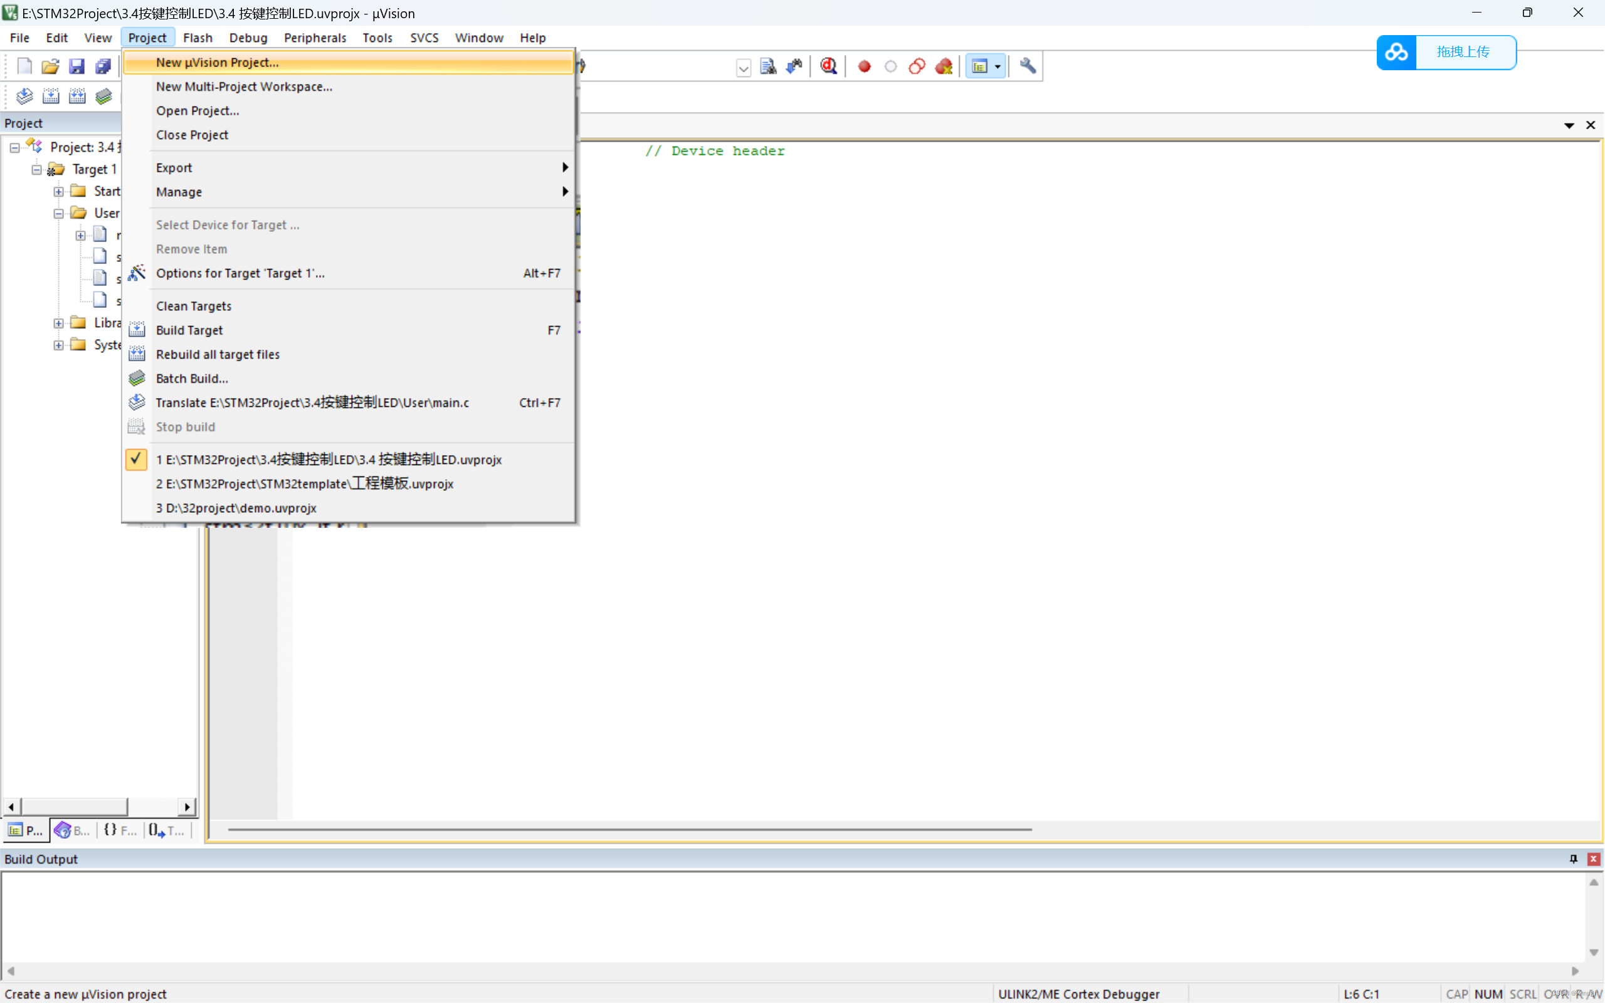The image size is (1605, 1003).
Task: Click the Insert/Remove Breakpoint red dot icon
Action: 864,66
